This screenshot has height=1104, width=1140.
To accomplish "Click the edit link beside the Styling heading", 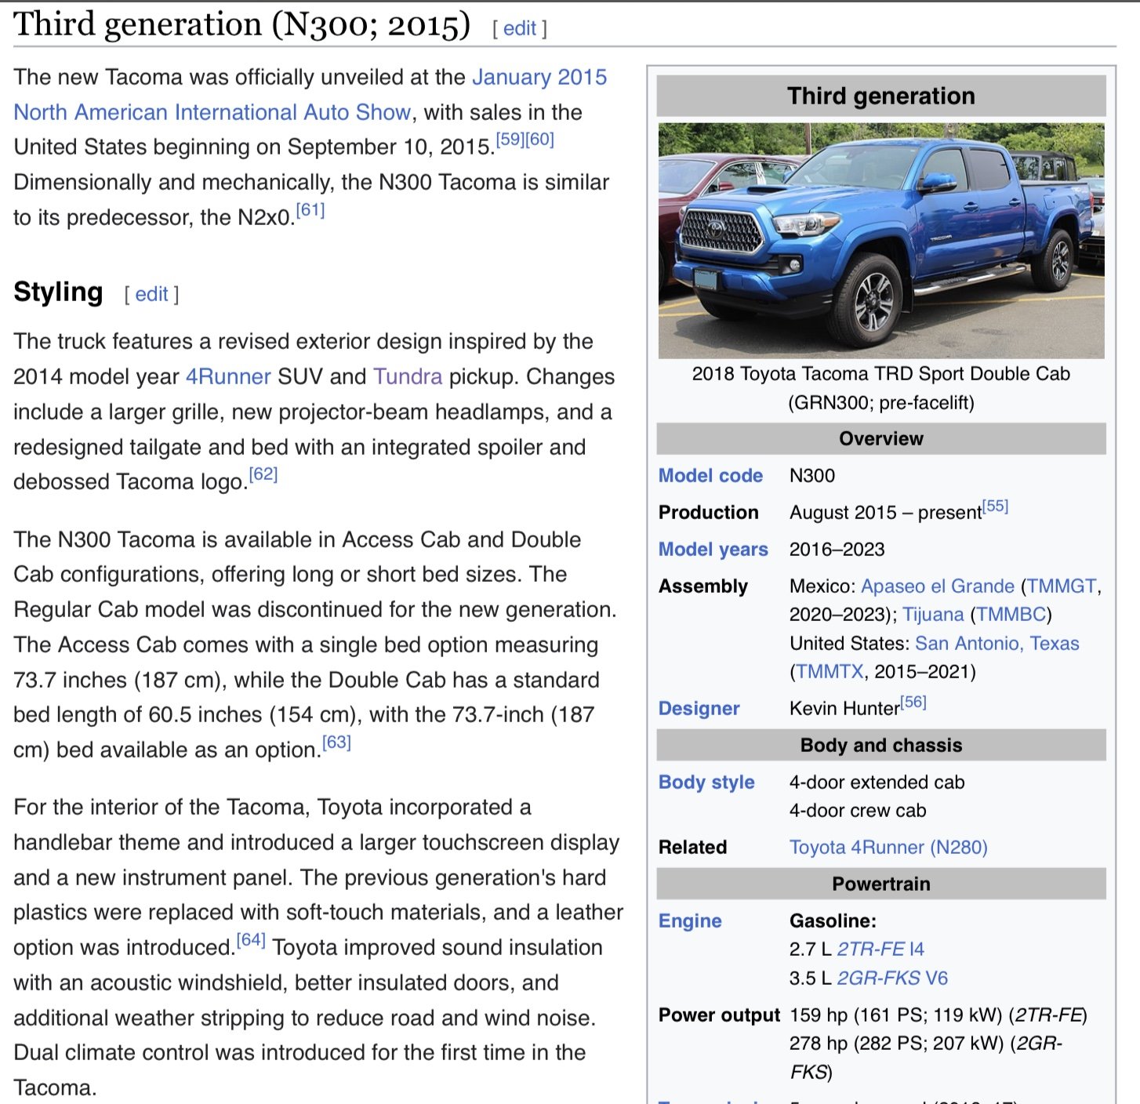I will pos(151,294).
